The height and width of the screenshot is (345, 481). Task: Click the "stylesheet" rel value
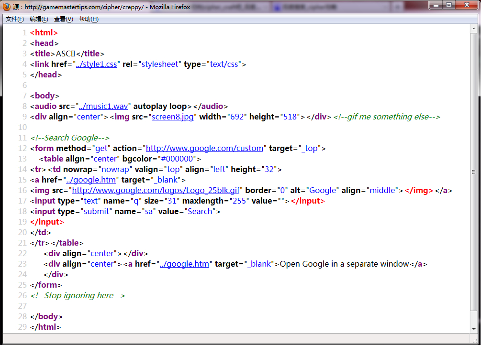click(x=159, y=65)
